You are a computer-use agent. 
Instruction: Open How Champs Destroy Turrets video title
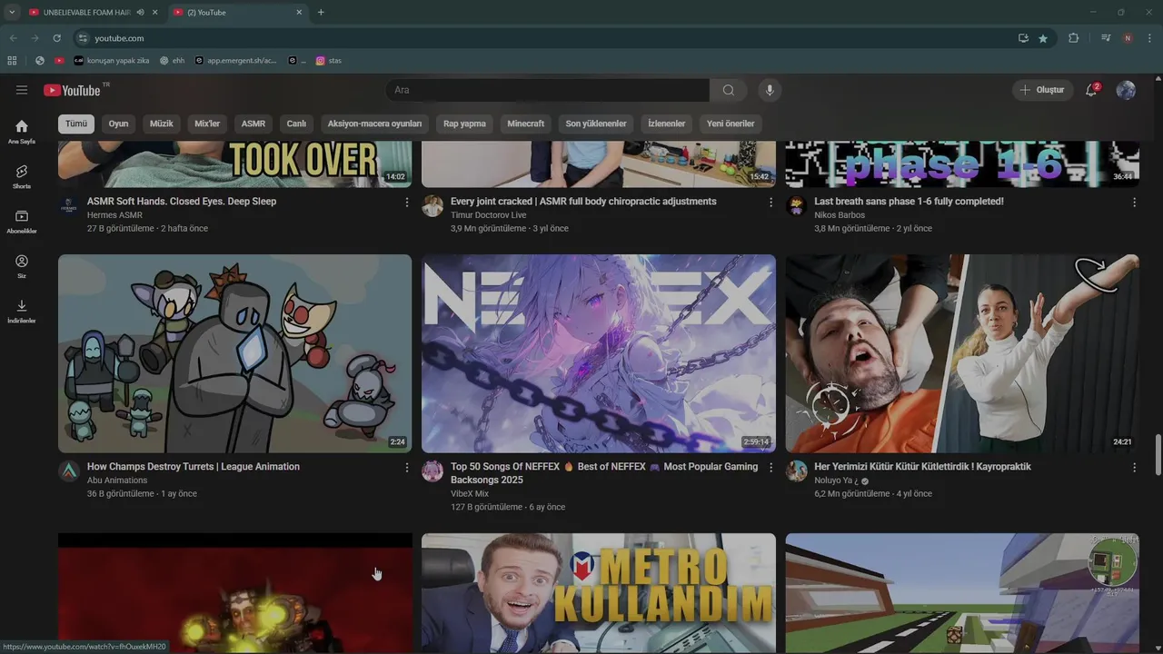click(x=194, y=467)
